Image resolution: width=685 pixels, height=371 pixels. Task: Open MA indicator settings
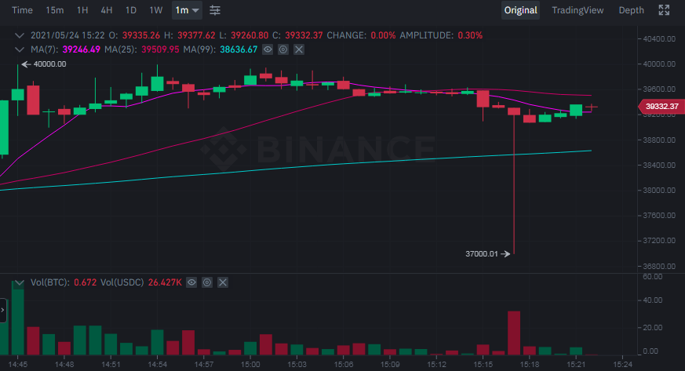(x=283, y=49)
